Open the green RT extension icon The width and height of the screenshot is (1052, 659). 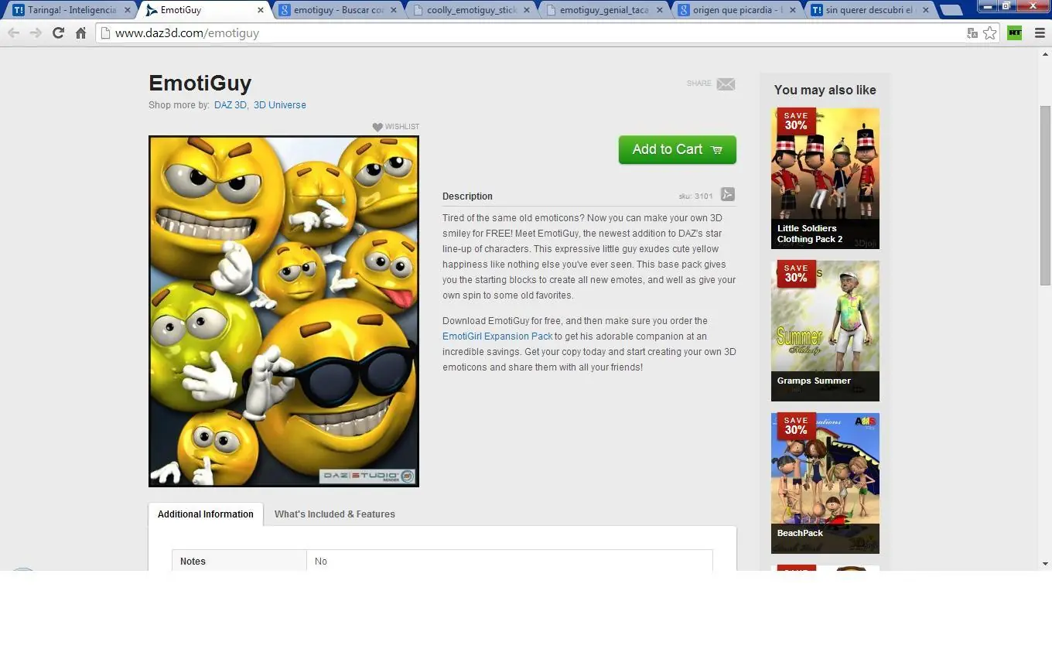(1014, 33)
